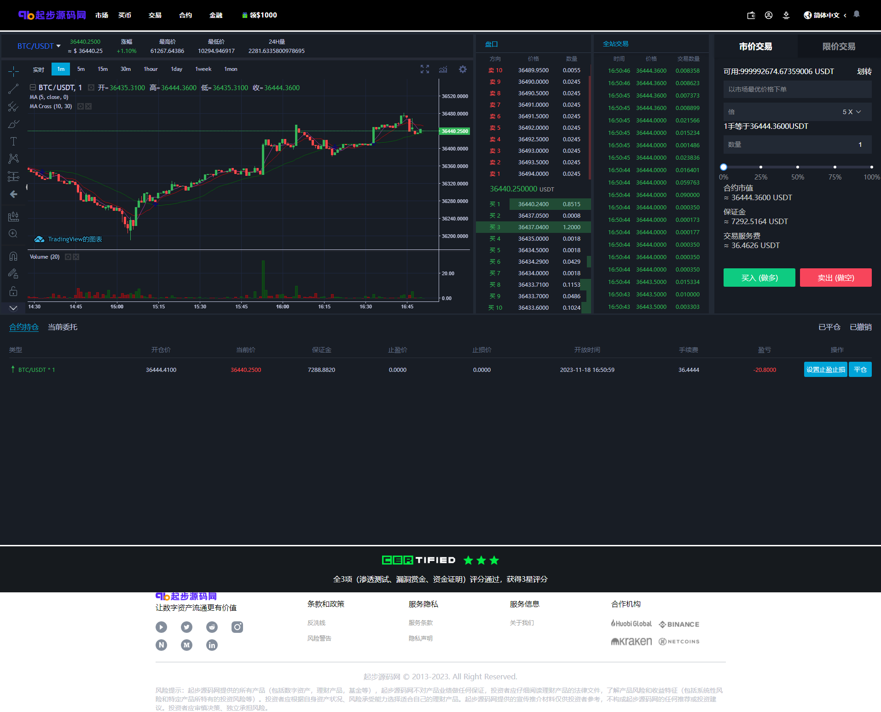Select the text annotation tool
This screenshot has width=881, height=712.
pyautogui.click(x=13, y=141)
